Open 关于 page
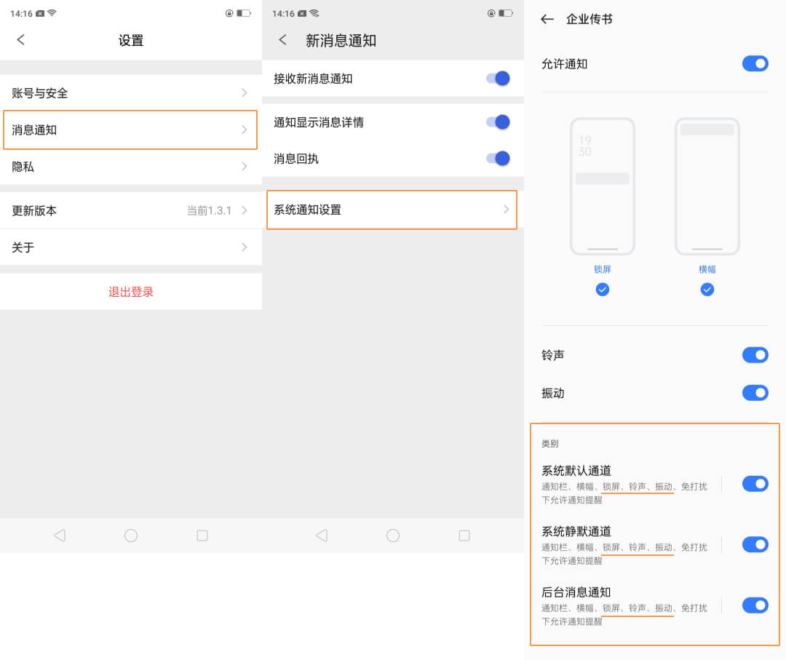 [x=130, y=247]
